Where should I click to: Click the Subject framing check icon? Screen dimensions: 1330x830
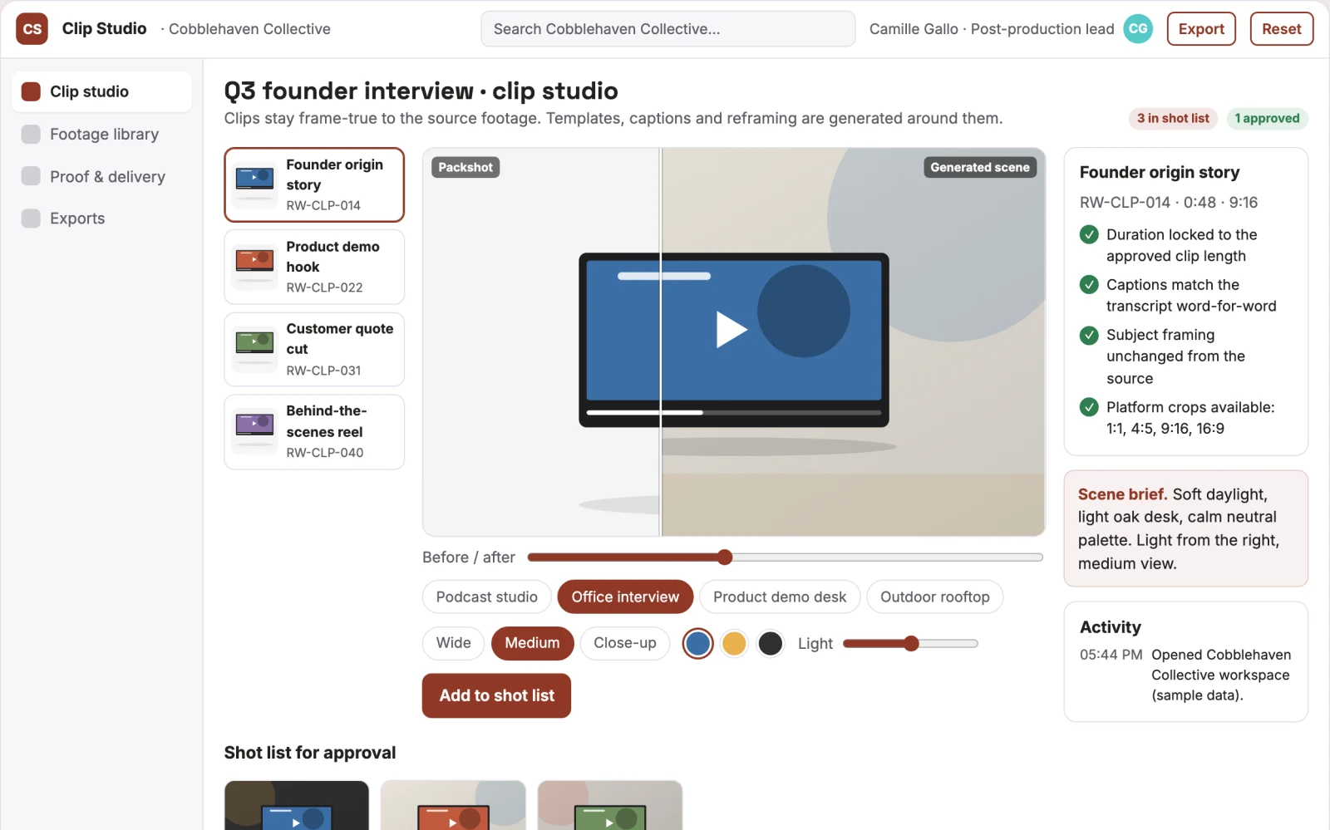[1089, 335]
